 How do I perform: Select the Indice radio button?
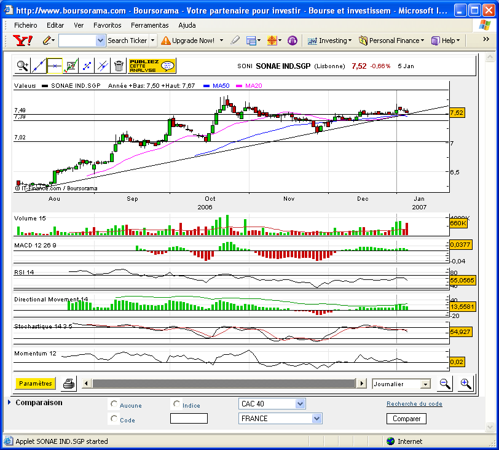(177, 404)
